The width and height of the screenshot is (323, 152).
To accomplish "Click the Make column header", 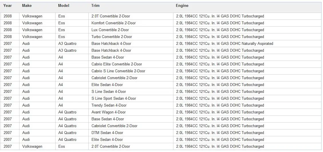I will 27,6.
